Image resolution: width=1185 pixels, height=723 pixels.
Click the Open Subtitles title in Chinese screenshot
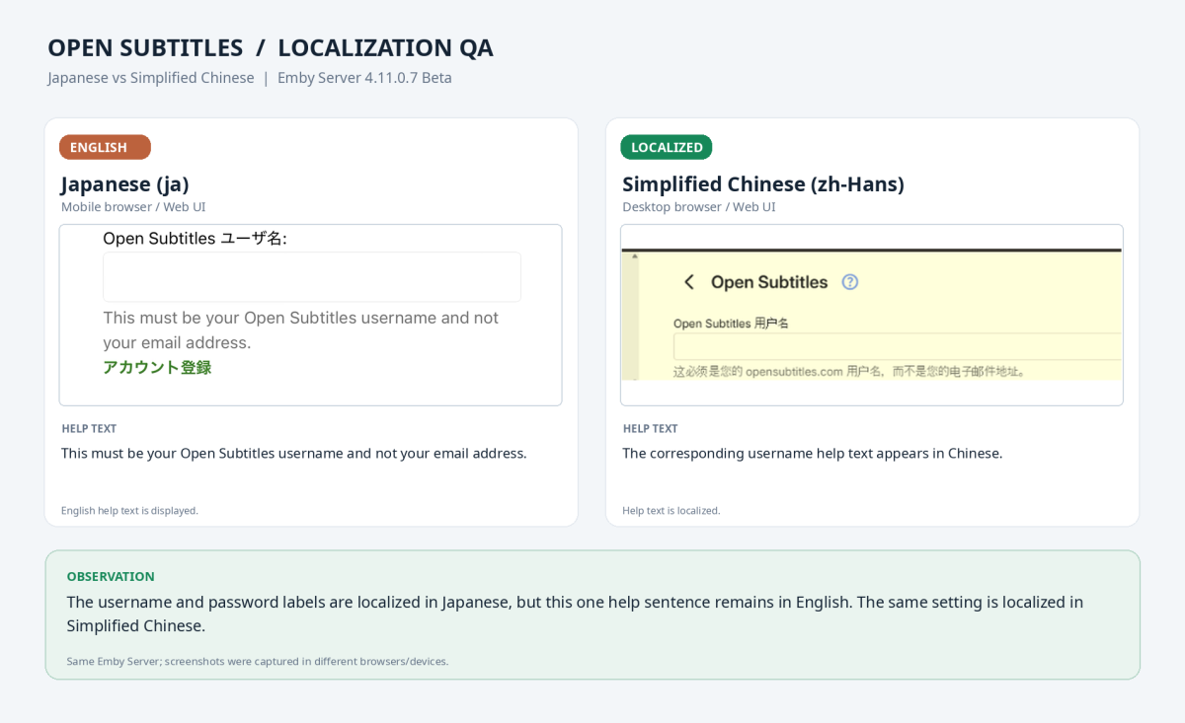tap(769, 282)
